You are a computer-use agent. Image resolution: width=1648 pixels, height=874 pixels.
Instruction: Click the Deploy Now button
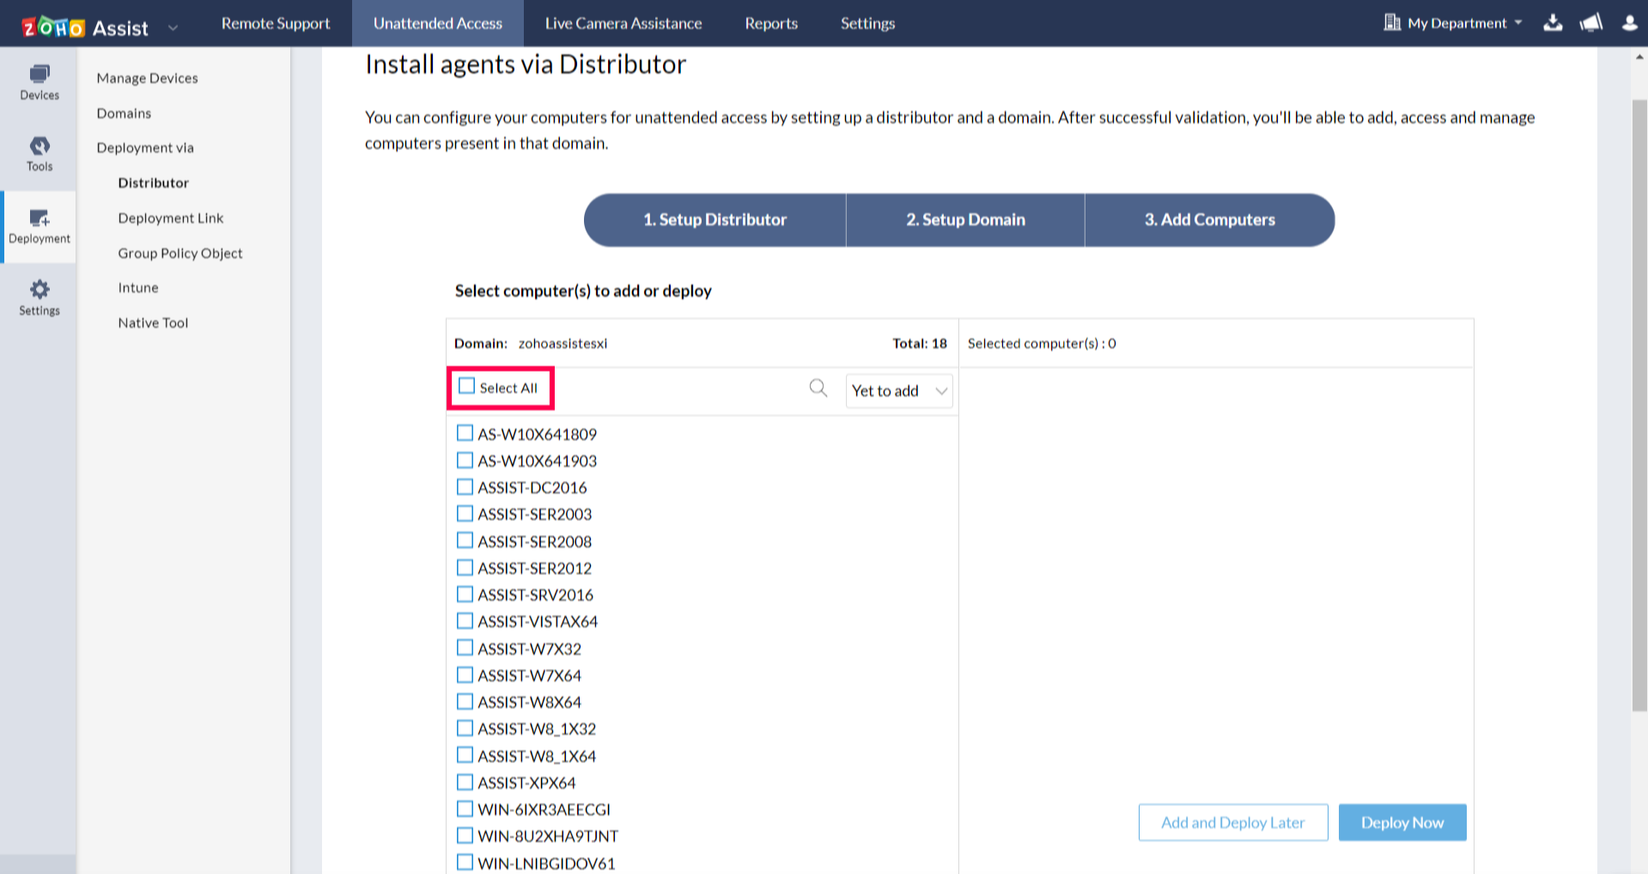pyautogui.click(x=1402, y=822)
